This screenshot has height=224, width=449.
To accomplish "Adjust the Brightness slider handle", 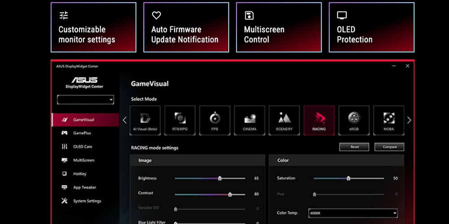I will click(x=220, y=178).
